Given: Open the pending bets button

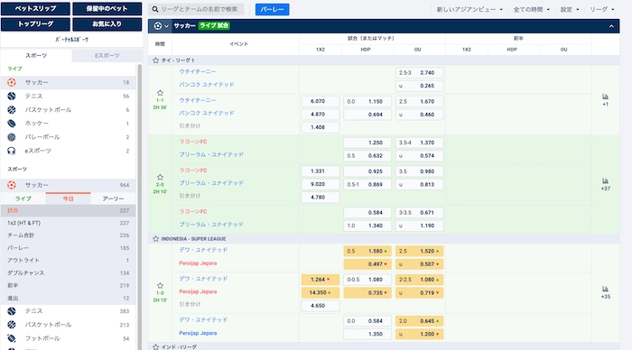Looking at the screenshot, I should click(x=107, y=8).
